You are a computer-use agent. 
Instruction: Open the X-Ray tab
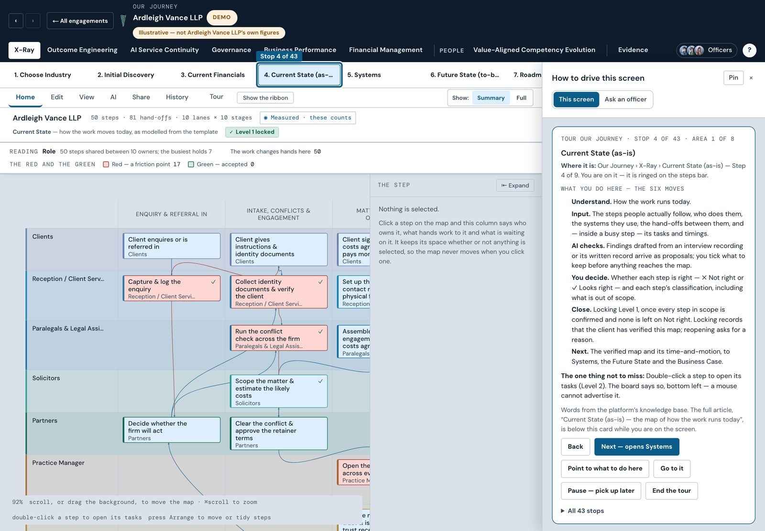[x=24, y=50]
